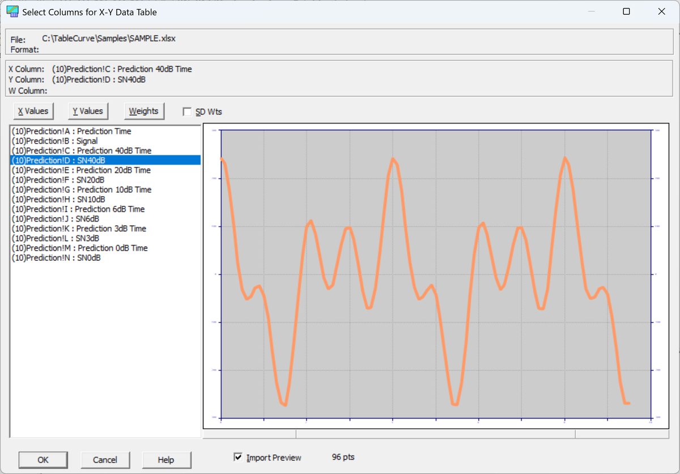Click the import preview graph

pyautogui.click(x=436, y=276)
